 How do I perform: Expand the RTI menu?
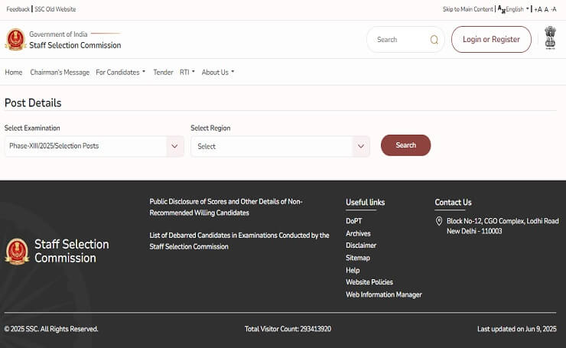[x=187, y=72]
